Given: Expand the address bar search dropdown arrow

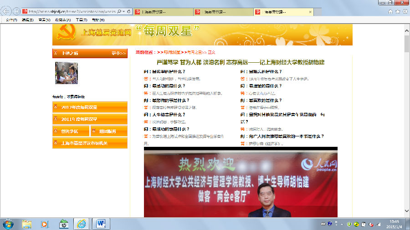Looking at the screenshot, I should click(x=124, y=11).
